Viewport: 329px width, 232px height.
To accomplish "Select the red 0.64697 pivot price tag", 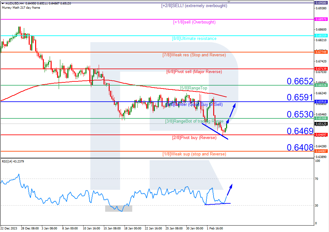I will coord(321,135).
